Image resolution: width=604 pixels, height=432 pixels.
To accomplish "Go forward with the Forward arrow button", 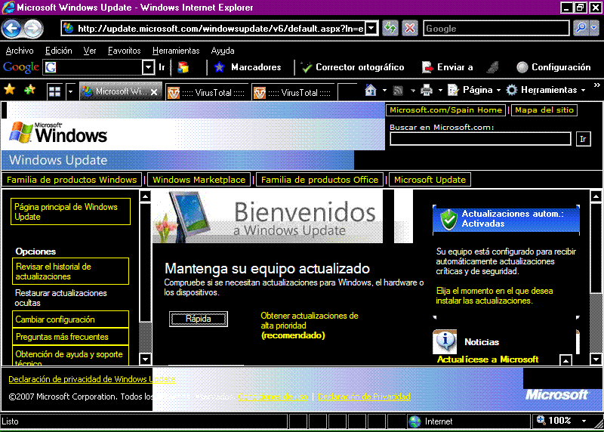I will coord(33,28).
